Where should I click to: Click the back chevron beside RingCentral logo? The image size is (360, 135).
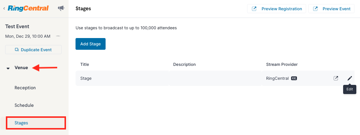pos(4,8)
